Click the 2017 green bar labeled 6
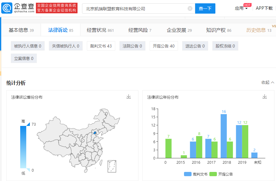Image resolution: width=276 pixels, height=181 pixels. (x=214, y=150)
